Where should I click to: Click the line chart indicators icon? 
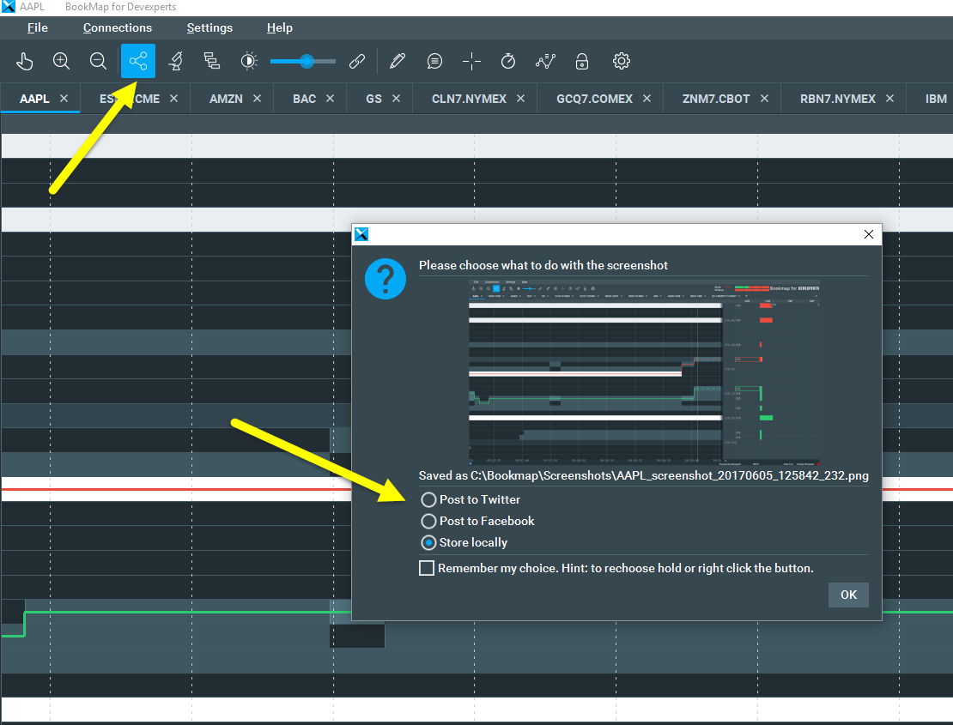[x=545, y=61]
